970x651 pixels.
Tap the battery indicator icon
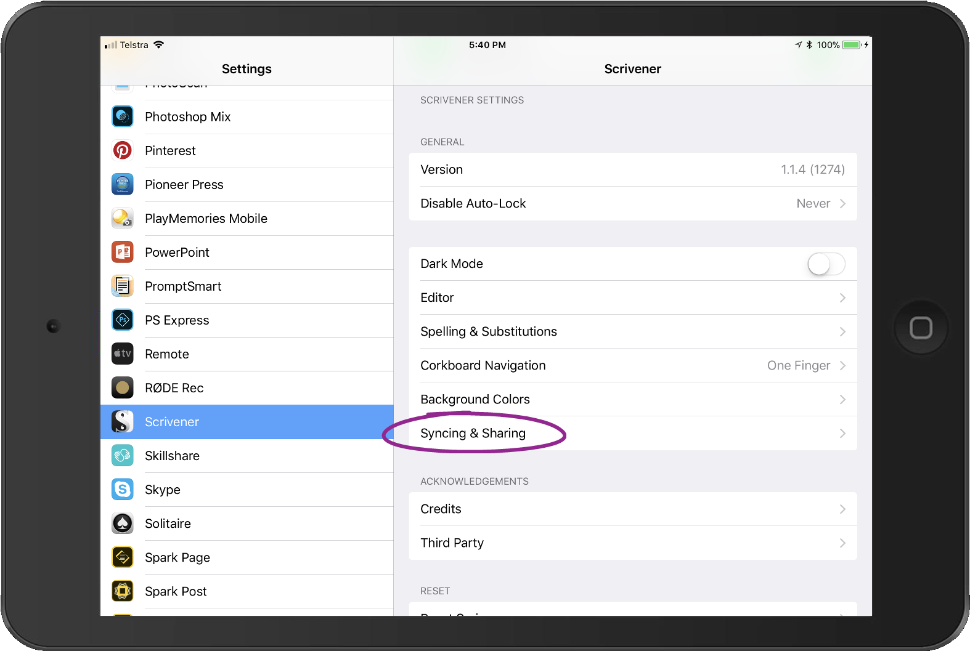852,45
